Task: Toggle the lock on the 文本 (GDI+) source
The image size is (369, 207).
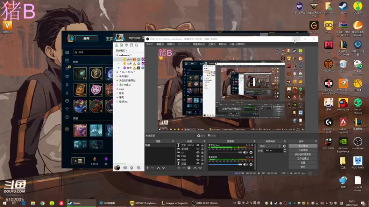Action: click(x=202, y=145)
